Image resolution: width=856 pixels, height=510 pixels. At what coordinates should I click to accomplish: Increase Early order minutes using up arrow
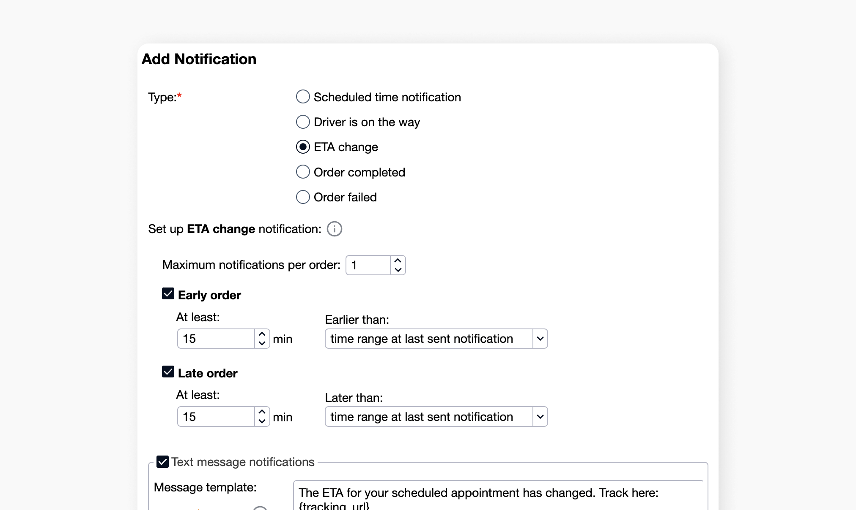click(261, 334)
